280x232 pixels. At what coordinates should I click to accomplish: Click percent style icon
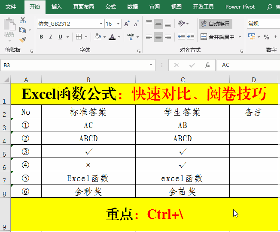(x=266, y=37)
